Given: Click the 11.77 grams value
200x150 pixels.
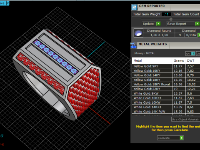Looking at the screenshot, I should tap(178, 66).
